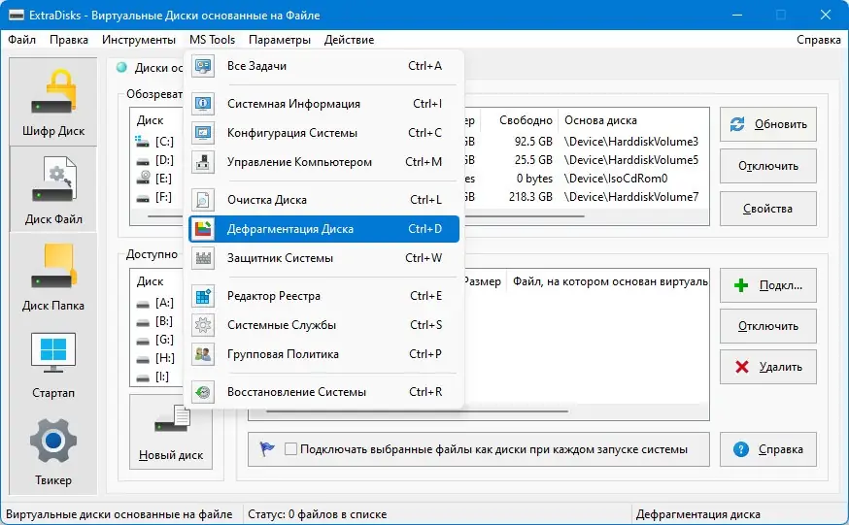Image resolution: width=849 pixels, height=525 pixels.
Task: Click the upper disk list horizontal scrollbar
Action: coord(525,216)
